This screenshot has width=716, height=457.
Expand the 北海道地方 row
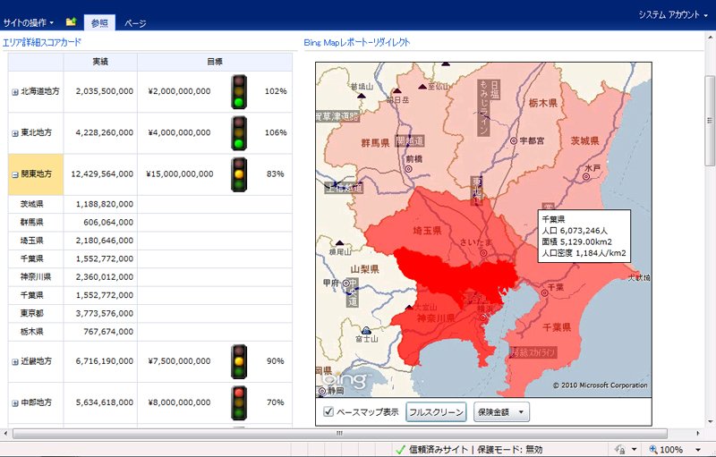15,92
